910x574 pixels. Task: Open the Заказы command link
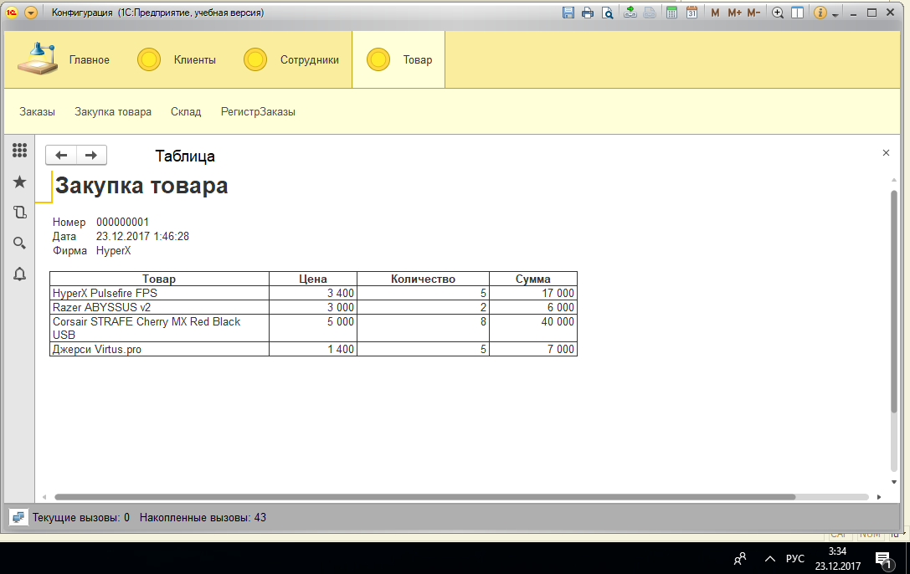(x=37, y=111)
